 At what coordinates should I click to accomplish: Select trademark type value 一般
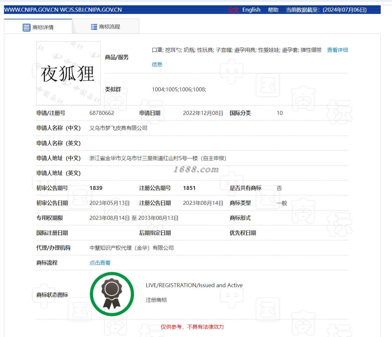tap(282, 203)
